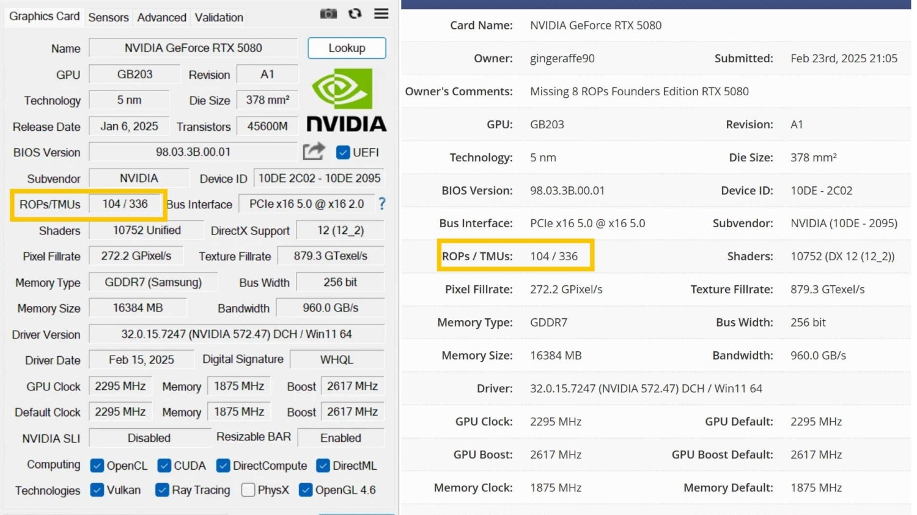Uncheck the CUDA checkbox
The image size is (917, 515).
pos(164,466)
